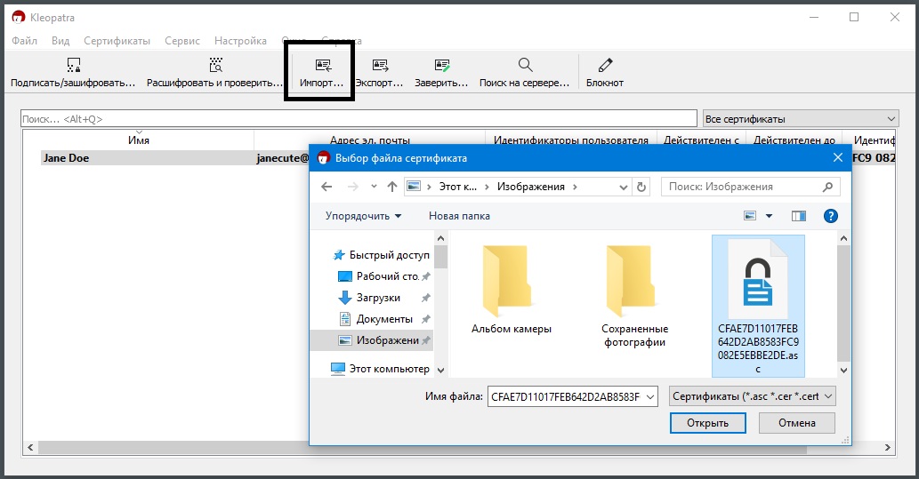Expand the 'Упорядочить' organize menu
The width and height of the screenshot is (919, 479).
point(363,216)
